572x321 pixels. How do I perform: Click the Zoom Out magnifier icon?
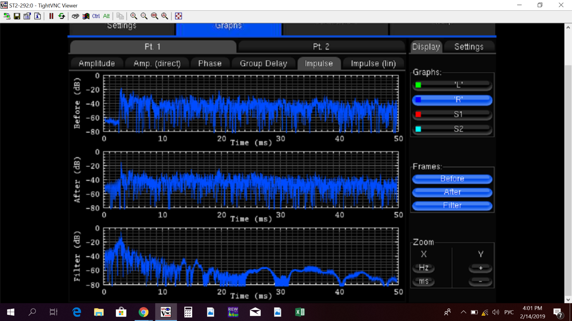(144, 16)
